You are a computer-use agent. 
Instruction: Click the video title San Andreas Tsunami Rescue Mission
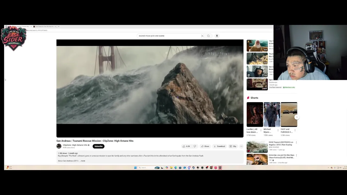95,141
